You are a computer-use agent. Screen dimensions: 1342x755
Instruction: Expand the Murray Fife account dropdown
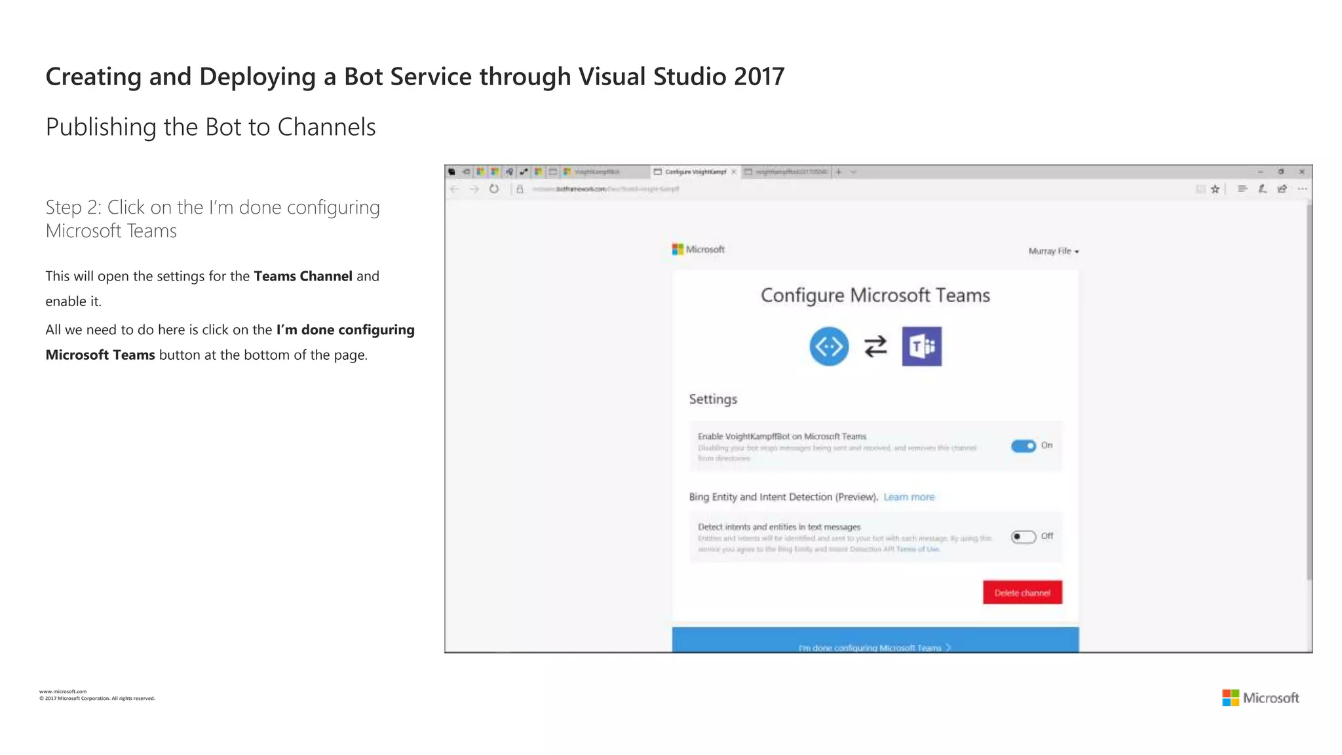1053,251
